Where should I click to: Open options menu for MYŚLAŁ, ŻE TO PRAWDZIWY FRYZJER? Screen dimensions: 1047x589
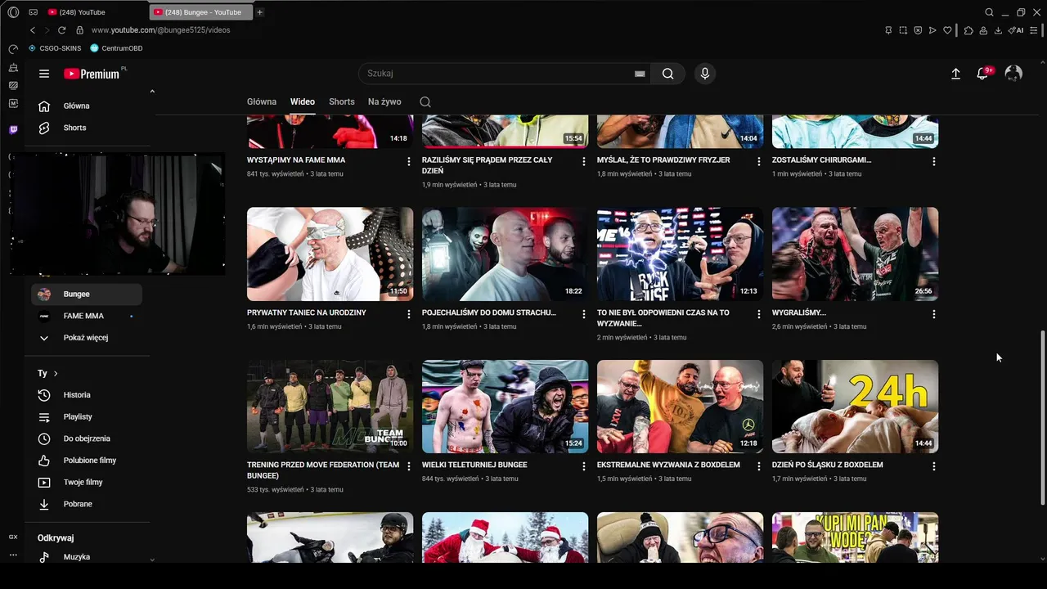(x=759, y=162)
